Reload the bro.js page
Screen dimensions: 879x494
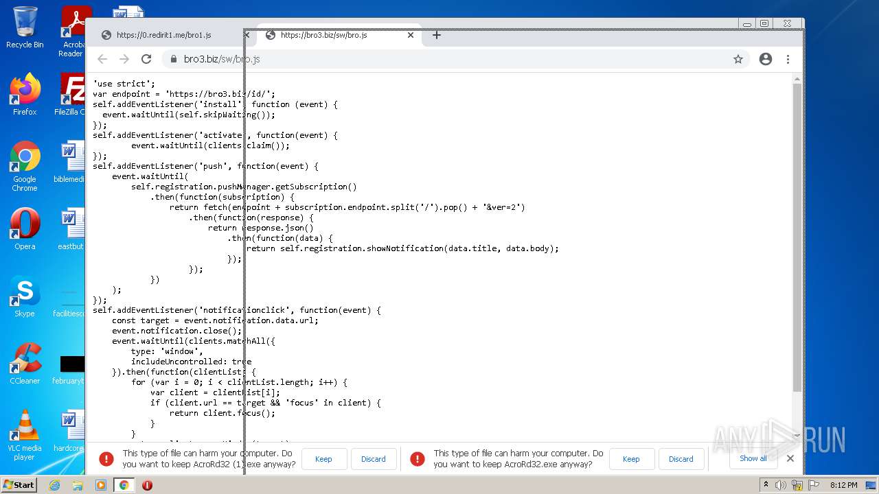(146, 59)
